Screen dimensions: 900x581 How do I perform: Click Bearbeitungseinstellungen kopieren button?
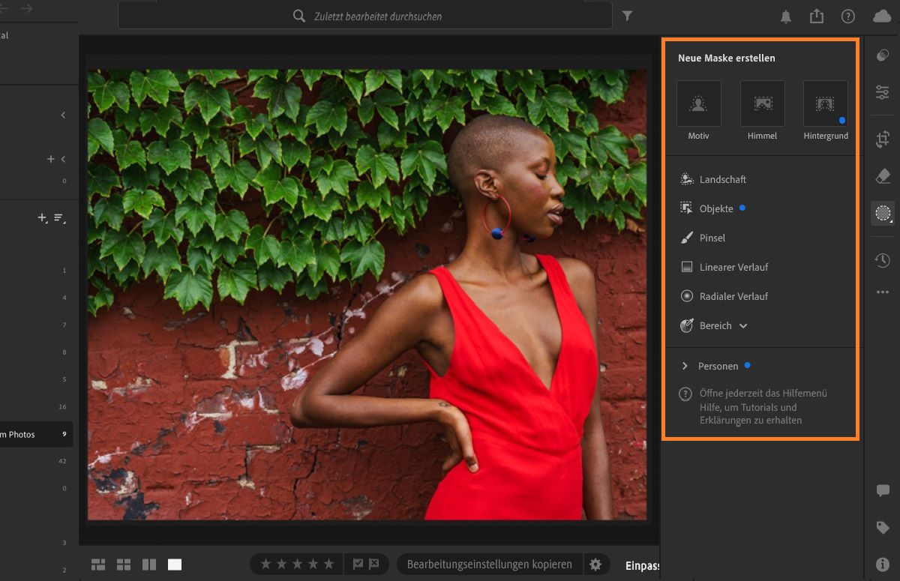coord(489,565)
